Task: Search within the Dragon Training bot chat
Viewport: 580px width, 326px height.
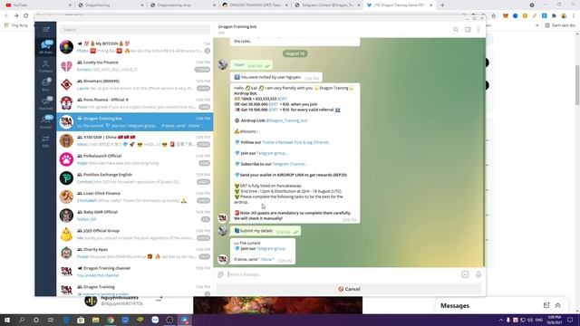Action: [456, 30]
